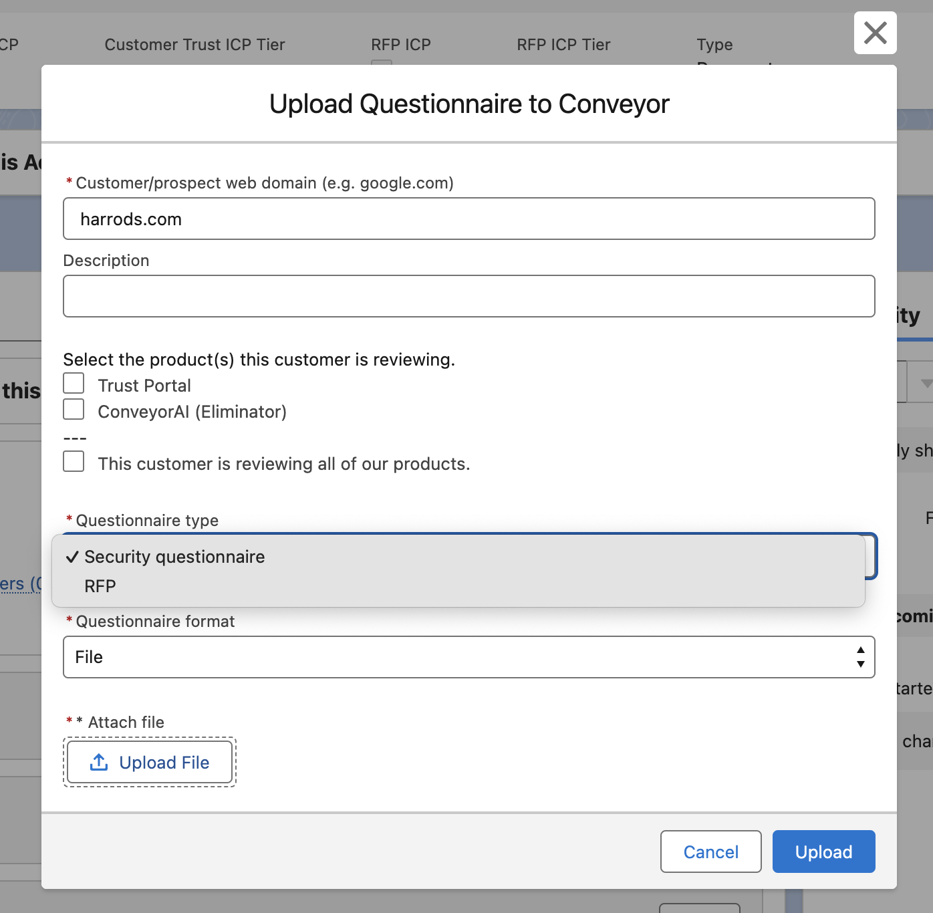Cancel the questionnaire upload

710,852
